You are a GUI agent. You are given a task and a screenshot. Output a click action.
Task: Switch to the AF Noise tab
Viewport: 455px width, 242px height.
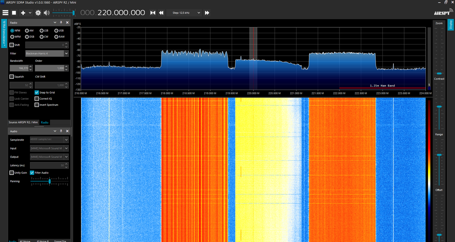pos(25,241)
